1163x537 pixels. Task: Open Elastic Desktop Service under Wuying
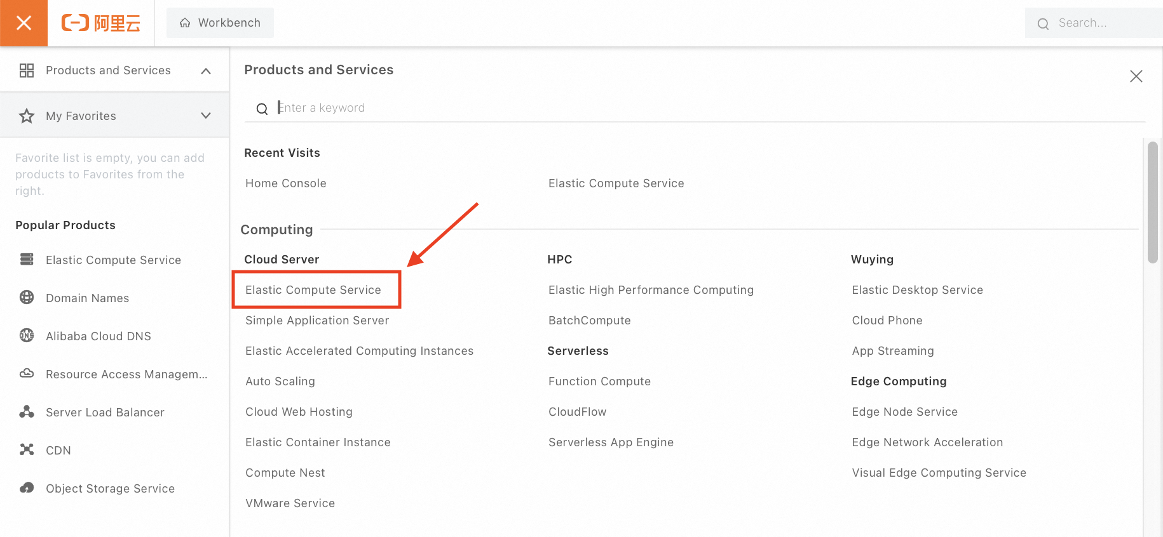point(917,290)
